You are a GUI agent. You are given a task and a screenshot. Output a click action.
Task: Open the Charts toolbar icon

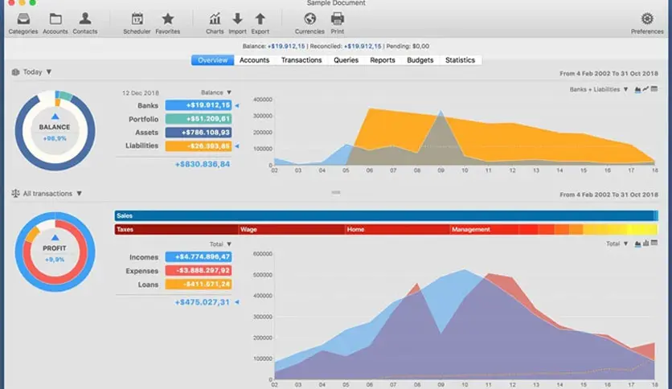[x=215, y=18]
